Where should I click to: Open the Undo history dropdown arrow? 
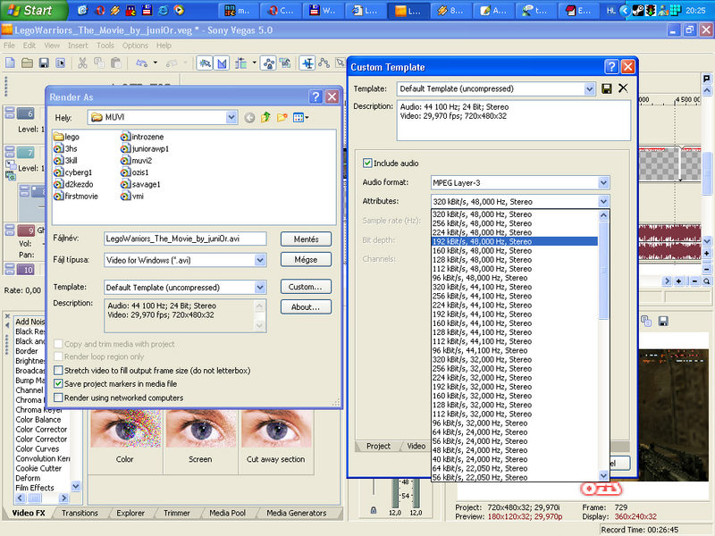156,63
